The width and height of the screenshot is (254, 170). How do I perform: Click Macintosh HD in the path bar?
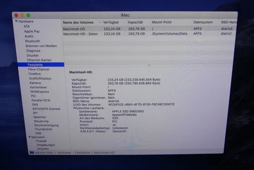tap(104, 153)
